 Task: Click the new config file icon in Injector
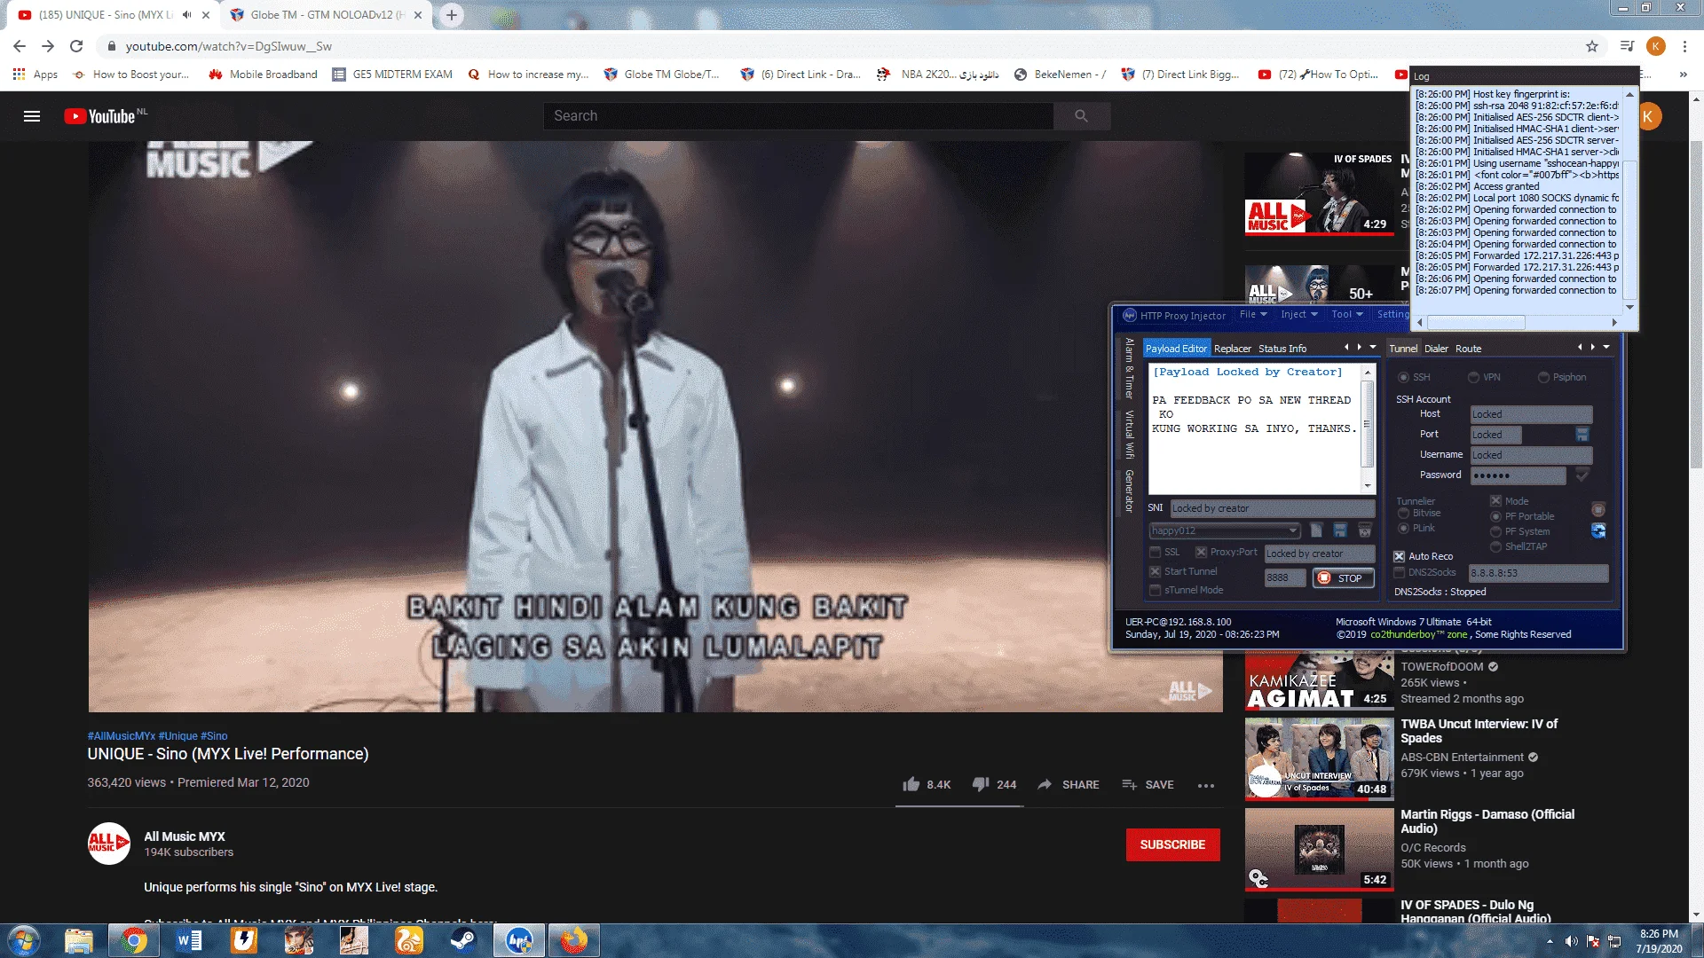(1316, 530)
